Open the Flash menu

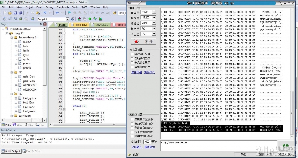click(x=39, y=7)
